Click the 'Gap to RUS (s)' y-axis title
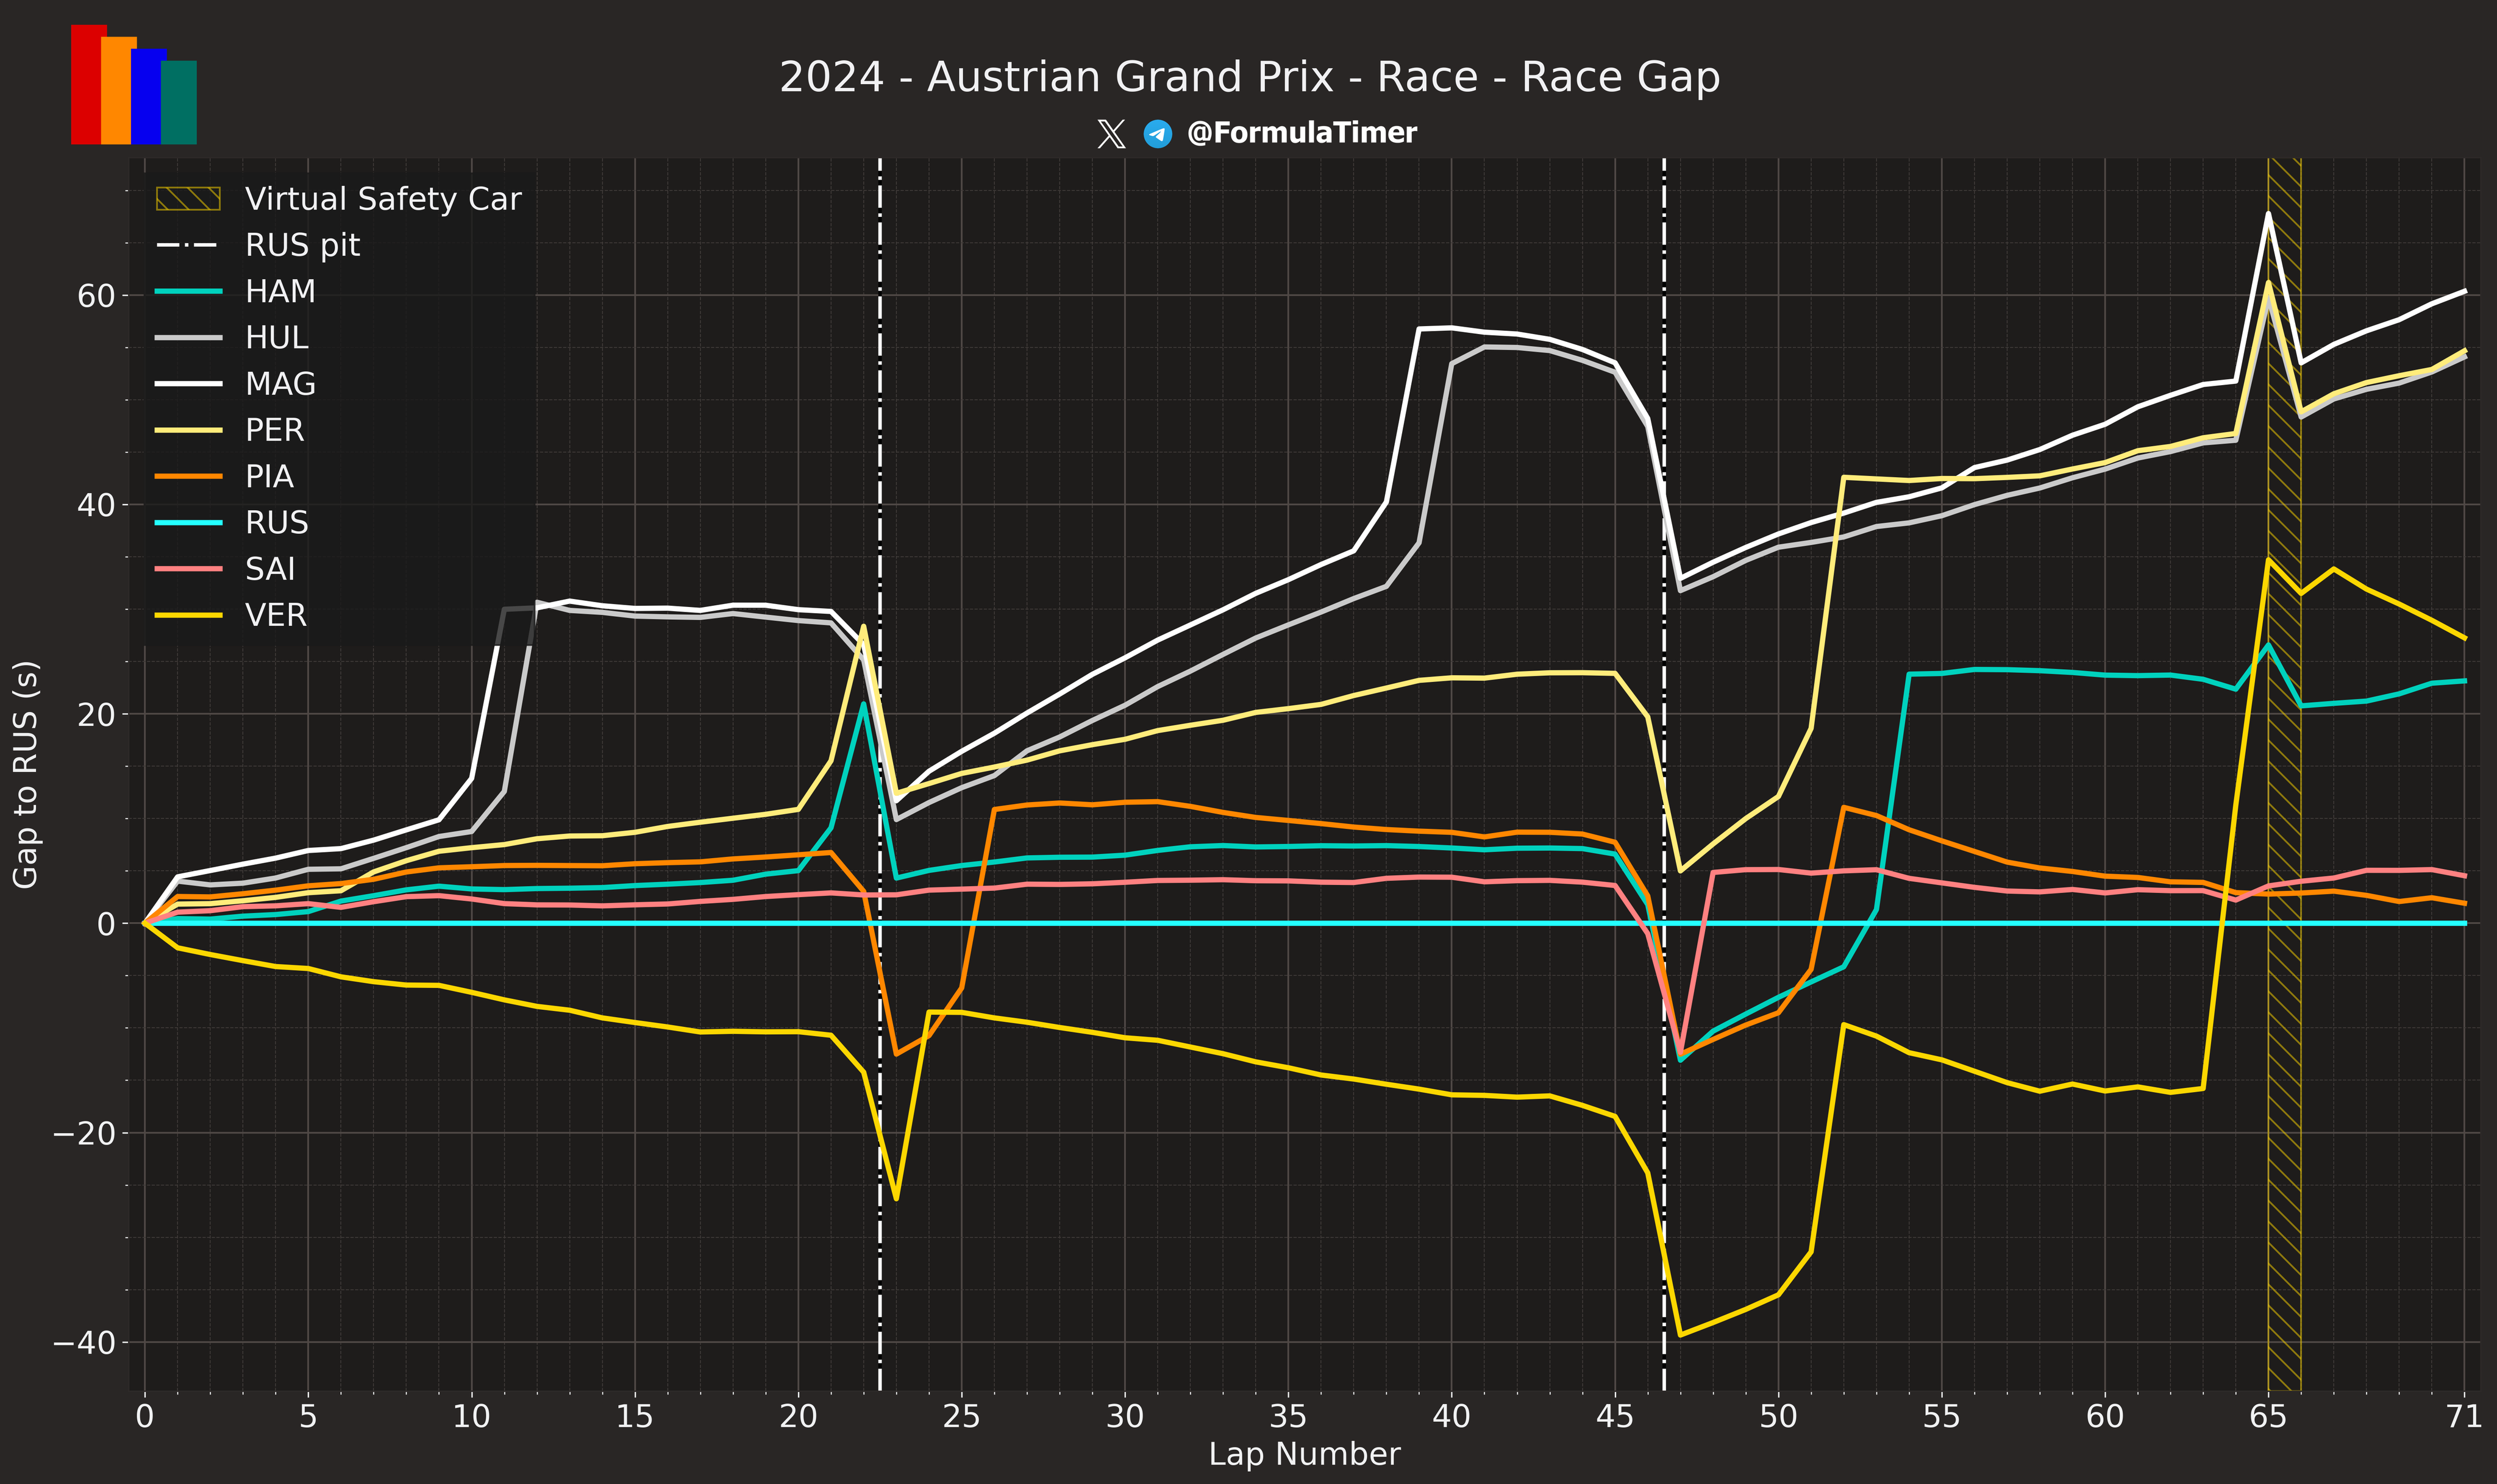The height and width of the screenshot is (1484, 2497). [x=26, y=774]
